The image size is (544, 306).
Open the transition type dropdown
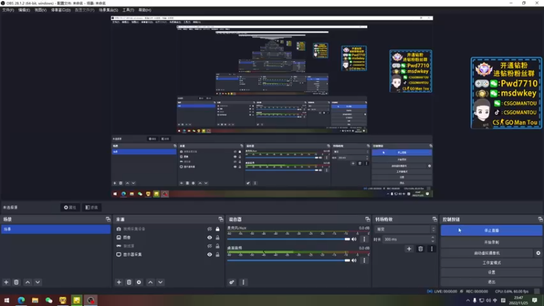[x=405, y=229]
